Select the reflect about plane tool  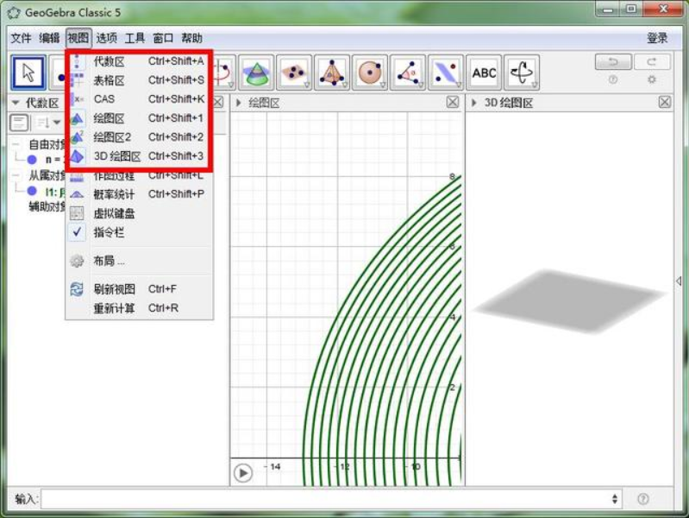click(x=446, y=73)
